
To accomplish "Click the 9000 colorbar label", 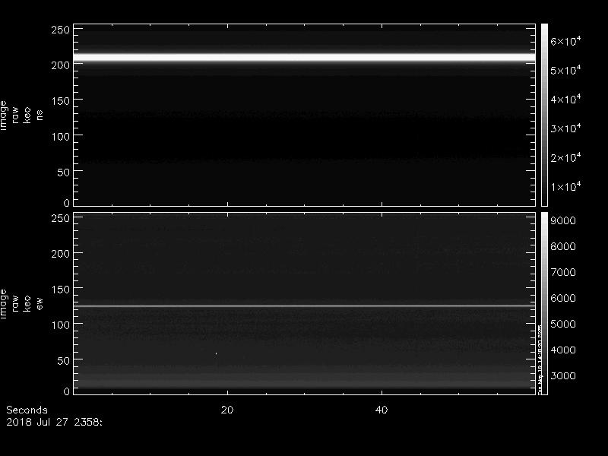I will click(x=563, y=220).
